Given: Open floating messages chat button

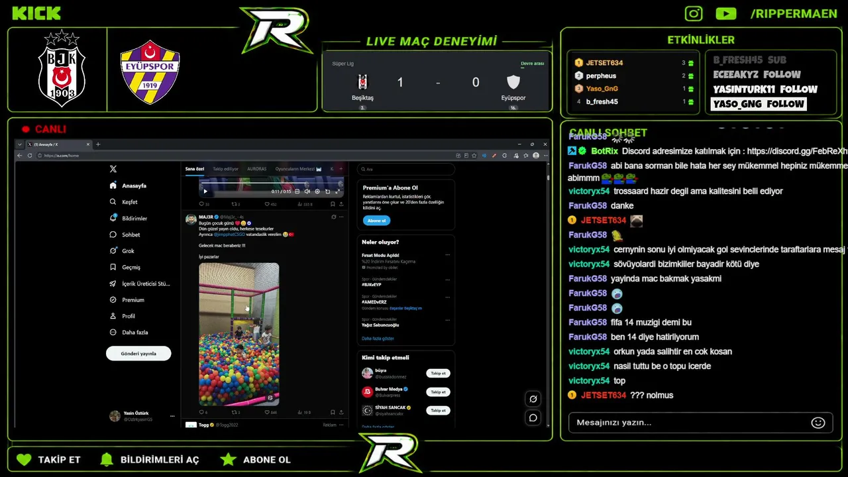Looking at the screenshot, I should 533,417.
